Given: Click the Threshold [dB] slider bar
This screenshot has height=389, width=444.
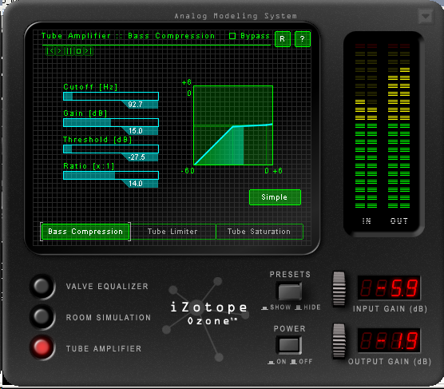Looking at the screenshot, I should 111,149.
